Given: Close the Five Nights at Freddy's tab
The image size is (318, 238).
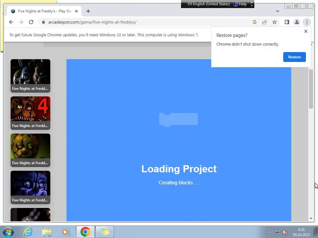Looking at the screenshot, I should pyautogui.click(x=76, y=11).
